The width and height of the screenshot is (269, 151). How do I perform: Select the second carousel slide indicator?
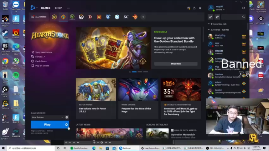pos(140,72)
